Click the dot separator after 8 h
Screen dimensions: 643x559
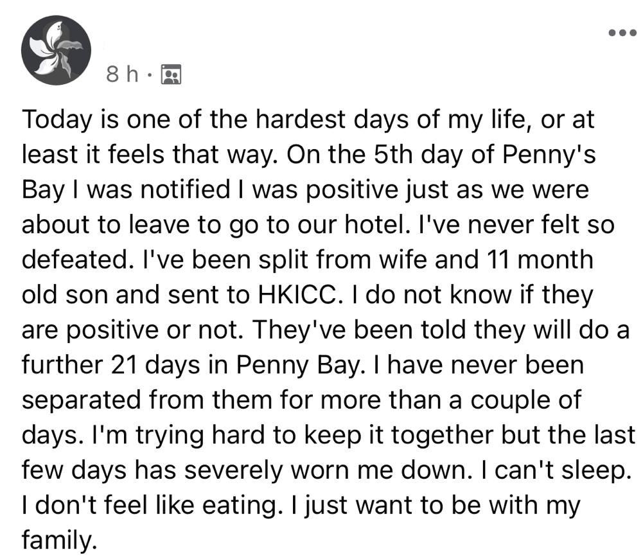150,75
